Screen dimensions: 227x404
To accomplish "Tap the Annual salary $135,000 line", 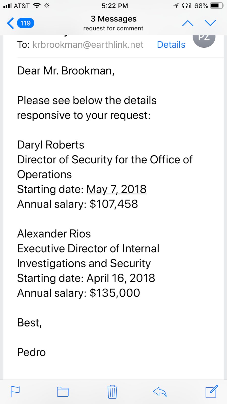I will pos(78,293).
